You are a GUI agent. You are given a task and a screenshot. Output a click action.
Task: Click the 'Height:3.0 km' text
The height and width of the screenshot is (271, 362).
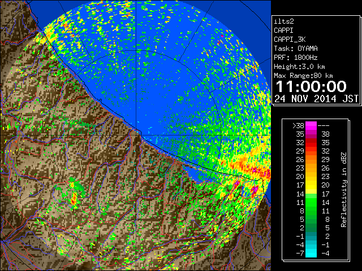tap(299, 67)
